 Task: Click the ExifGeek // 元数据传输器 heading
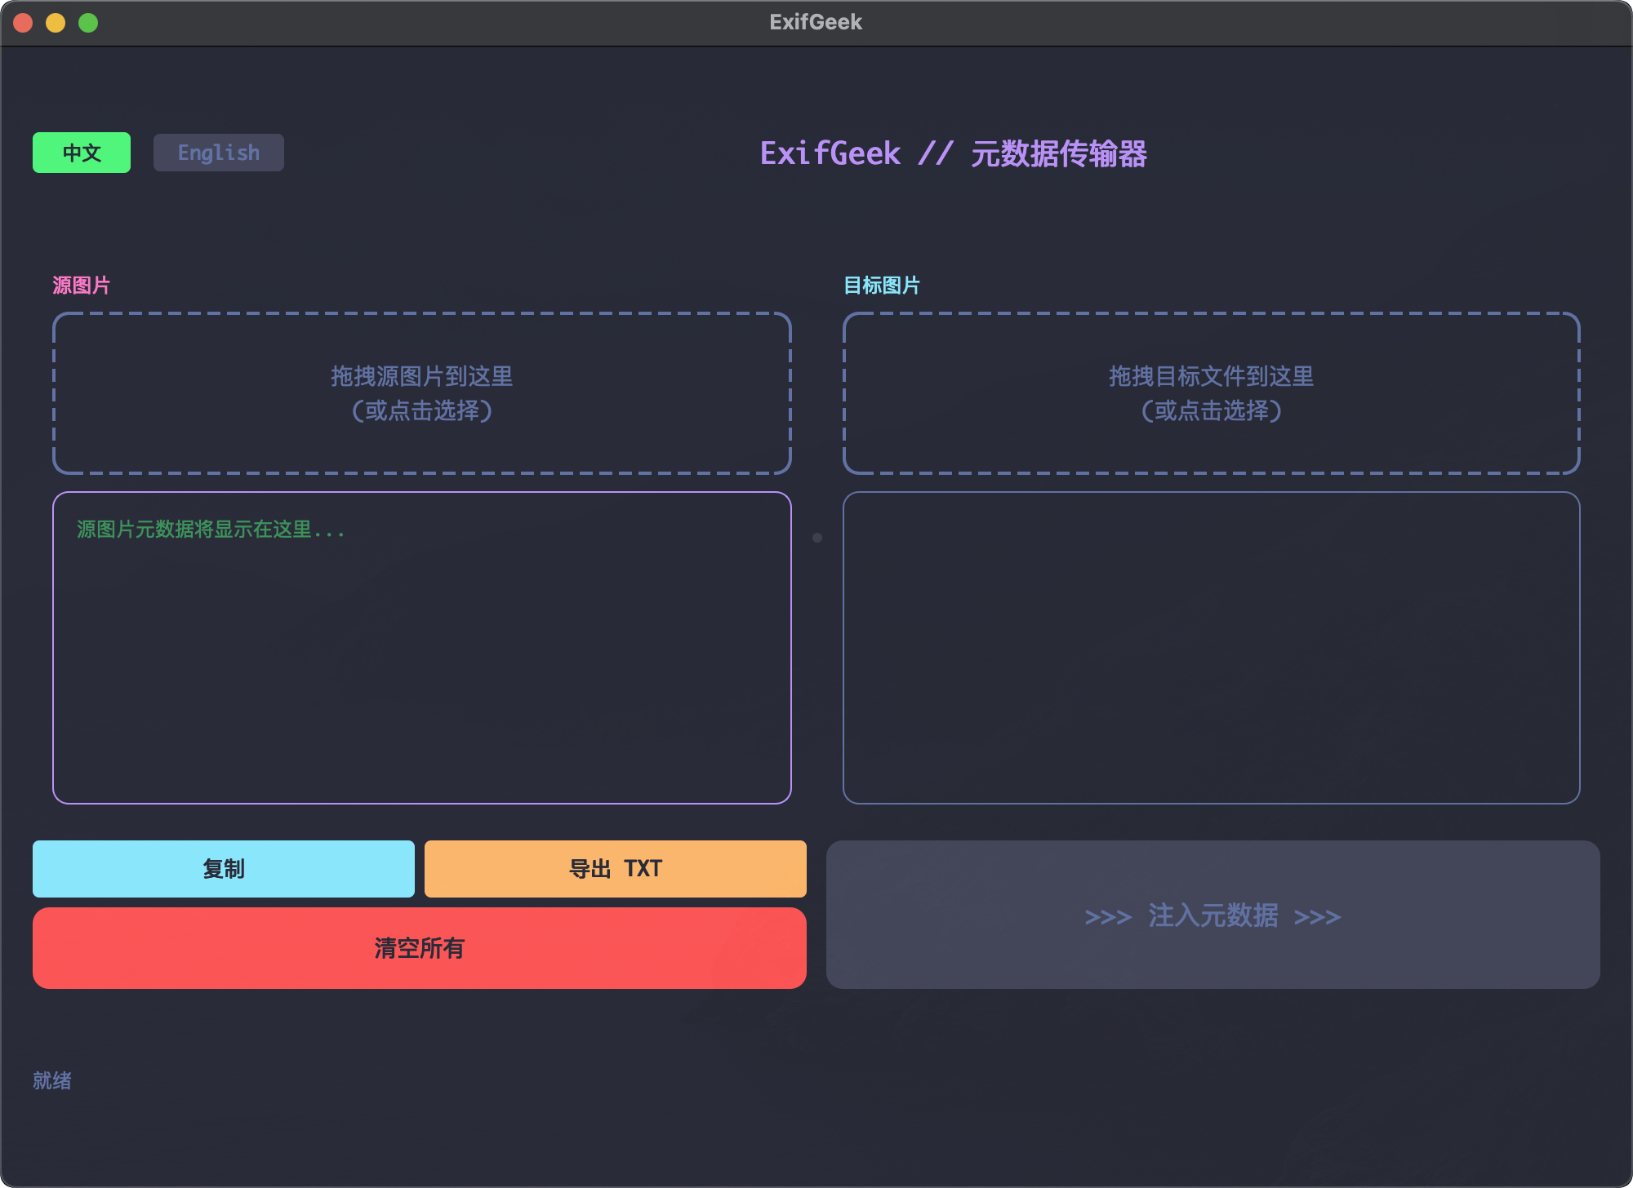click(x=954, y=153)
